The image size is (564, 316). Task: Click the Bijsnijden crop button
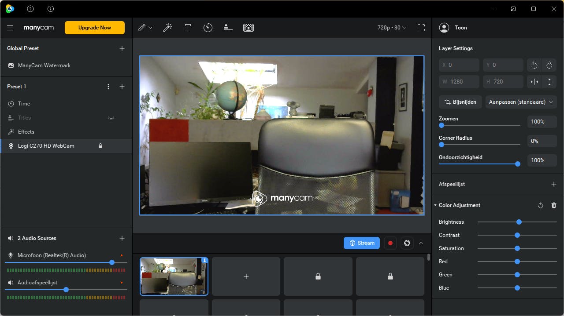[460, 102]
